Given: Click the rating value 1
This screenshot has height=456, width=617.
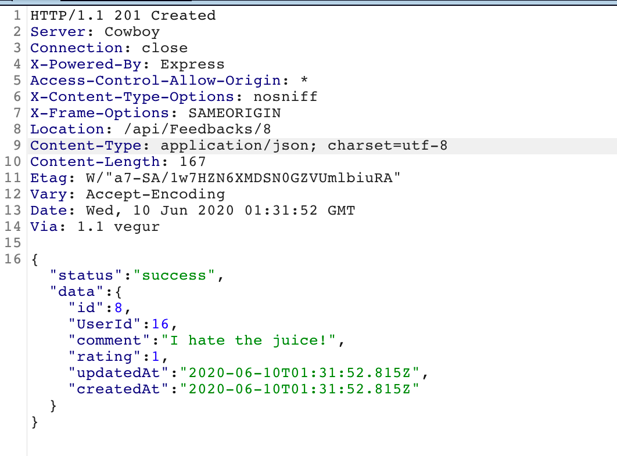Looking at the screenshot, I should click(156, 357).
